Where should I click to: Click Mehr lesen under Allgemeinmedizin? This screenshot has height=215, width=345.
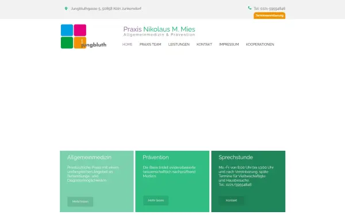coord(80,201)
